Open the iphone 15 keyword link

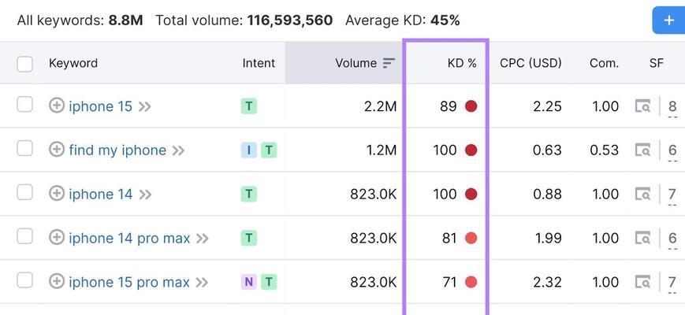[x=100, y=106]
